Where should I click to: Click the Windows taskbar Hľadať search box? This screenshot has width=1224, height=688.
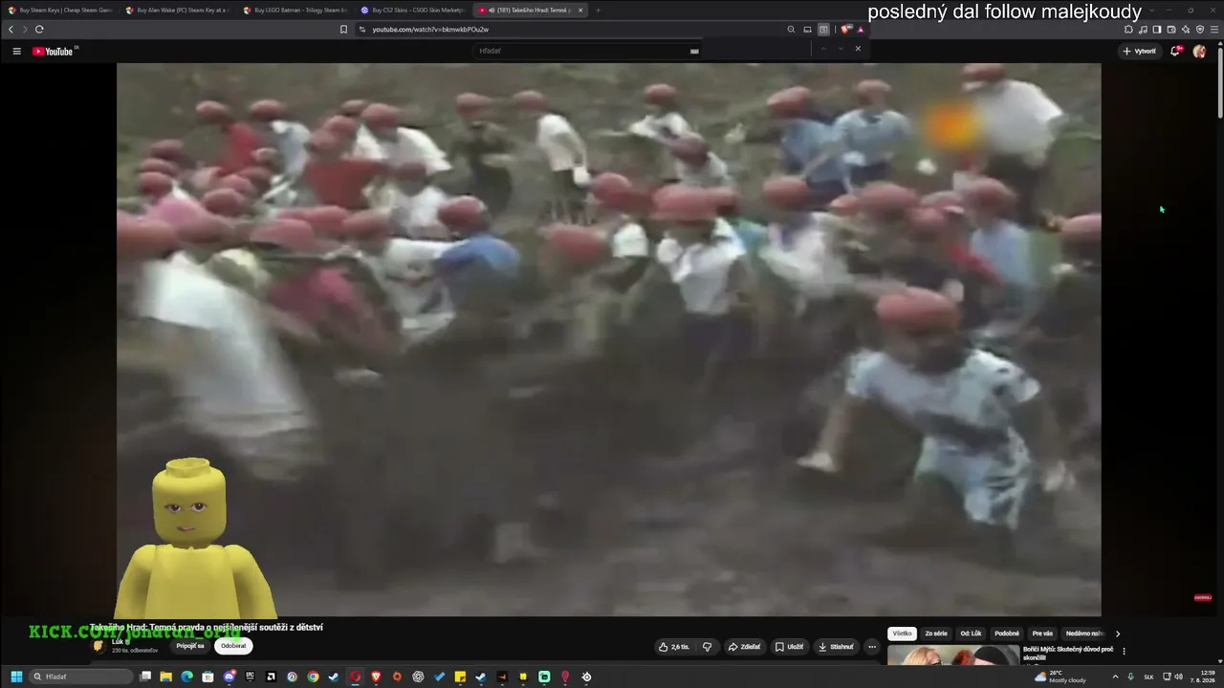[x=81, y=677]
